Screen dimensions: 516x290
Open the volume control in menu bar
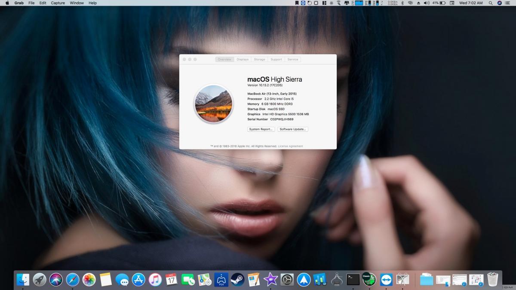point(427,3)
